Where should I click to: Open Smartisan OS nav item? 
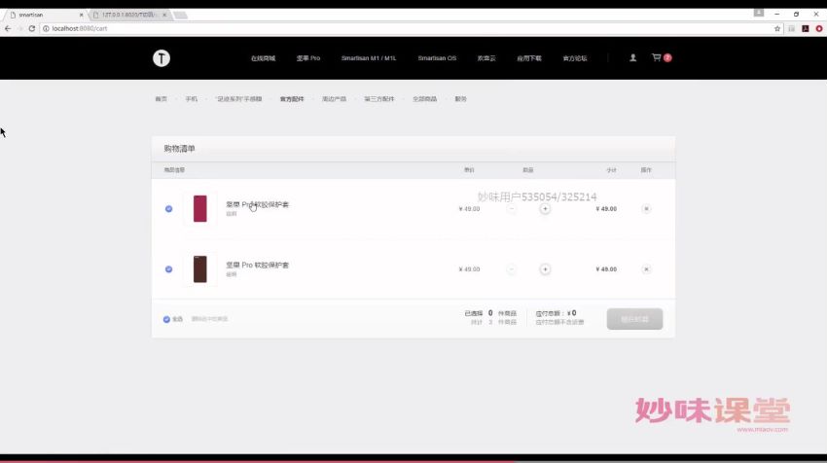pyautogui.click(x=437, y=58)
